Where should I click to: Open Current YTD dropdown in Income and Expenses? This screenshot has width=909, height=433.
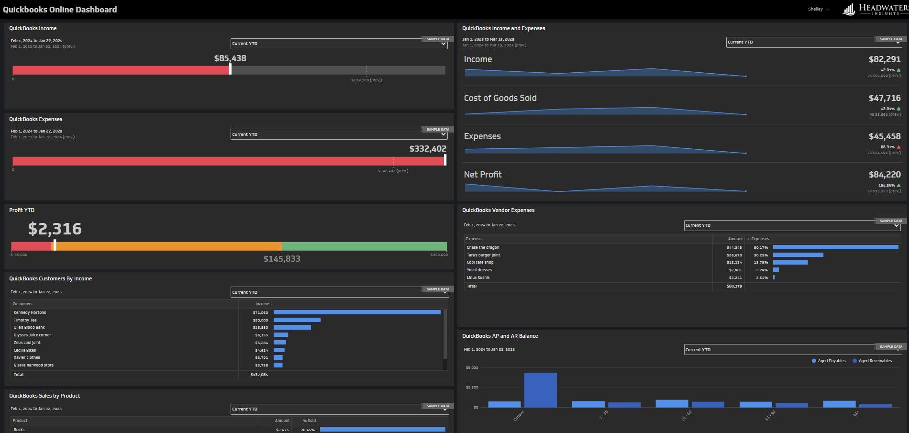pos(814,42)
